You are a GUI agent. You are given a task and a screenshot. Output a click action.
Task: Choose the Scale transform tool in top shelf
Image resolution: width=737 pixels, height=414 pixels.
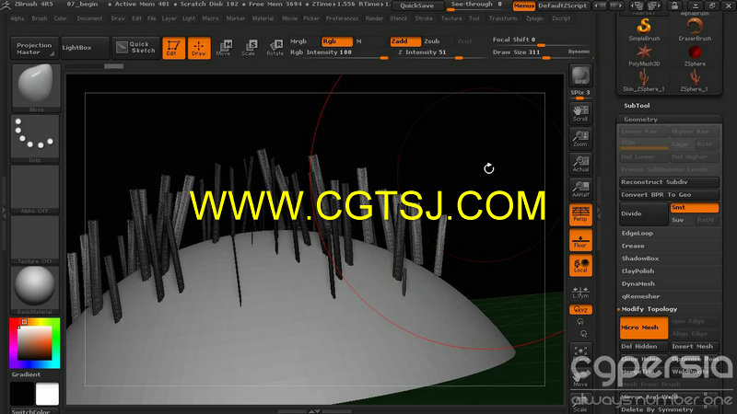point(249,48)
